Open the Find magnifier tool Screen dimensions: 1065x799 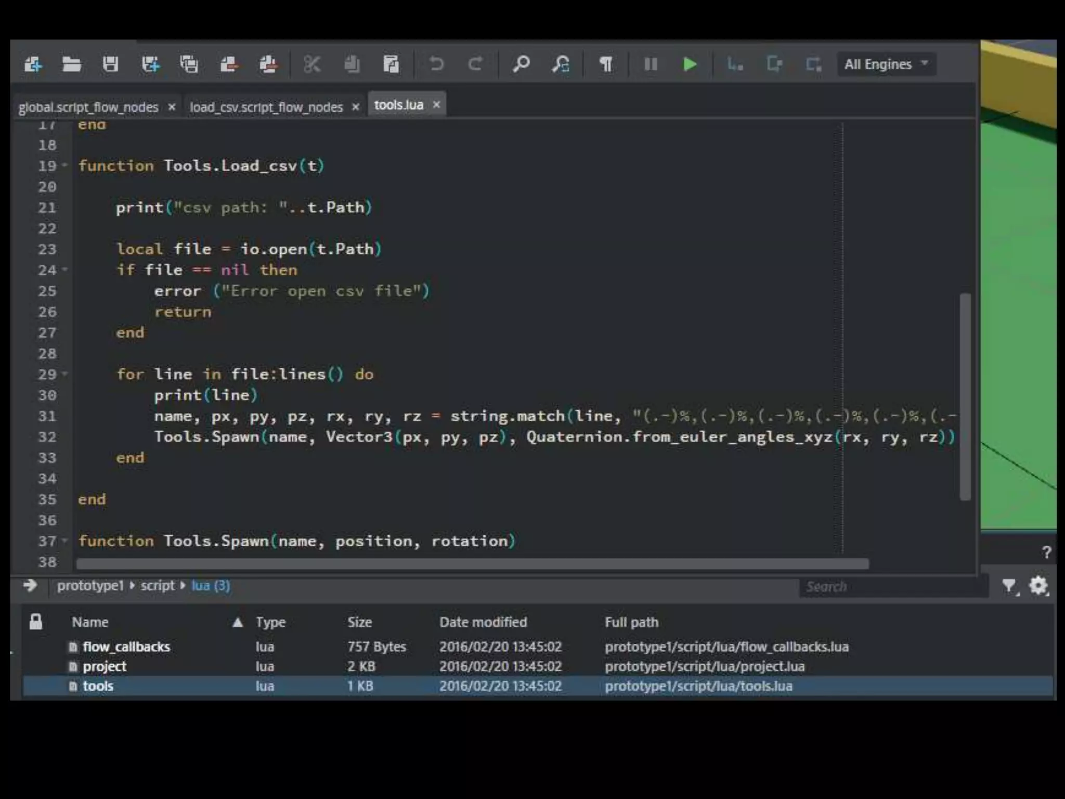[521, 65]
